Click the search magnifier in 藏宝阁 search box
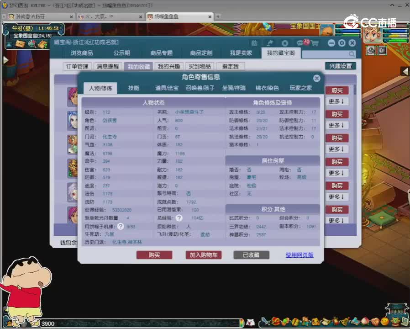The height and width of the screenshot is (329, 410). pyautogui.click(x=352, y=54)
